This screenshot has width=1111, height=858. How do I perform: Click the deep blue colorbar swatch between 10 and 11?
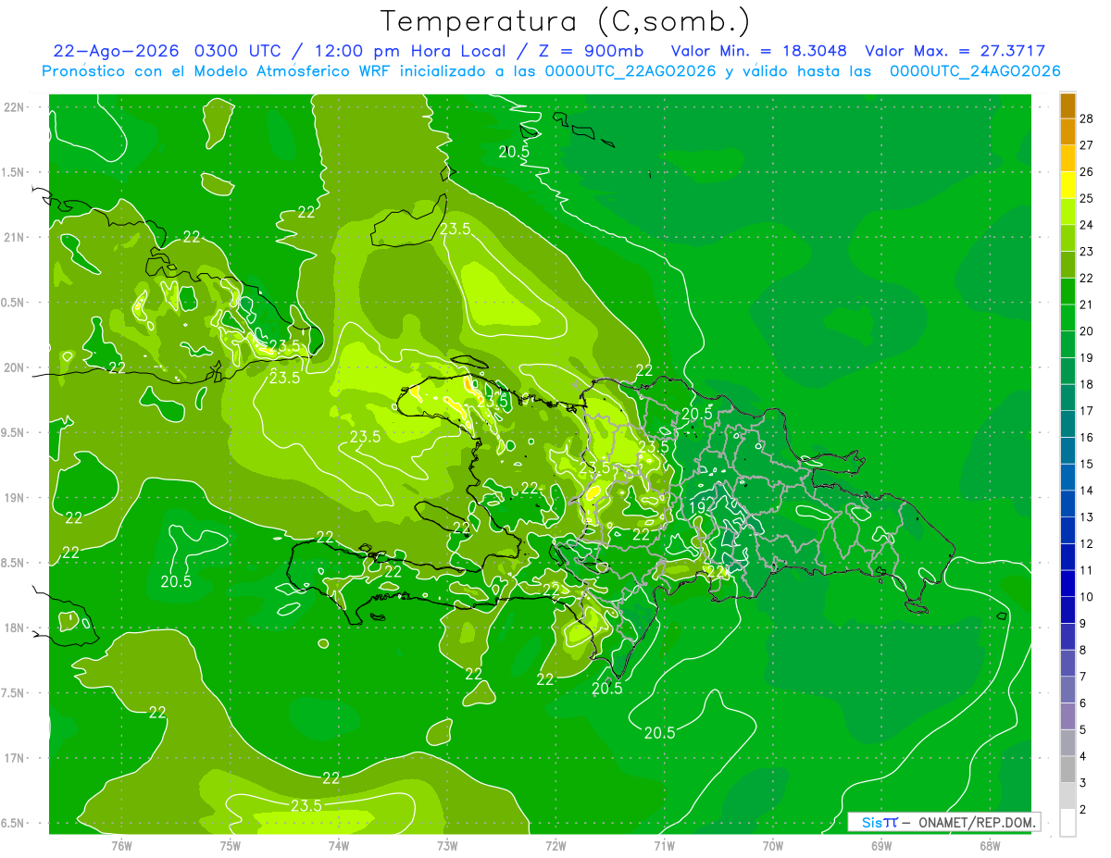point(1067,584)
